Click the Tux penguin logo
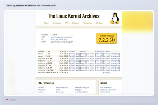158x105 pixels. point(115,18)
